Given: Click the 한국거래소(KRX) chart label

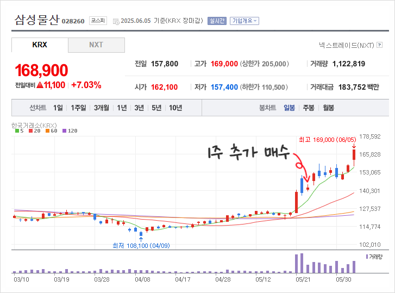Looking at the screenshot, I should click(x=34, y=125).
